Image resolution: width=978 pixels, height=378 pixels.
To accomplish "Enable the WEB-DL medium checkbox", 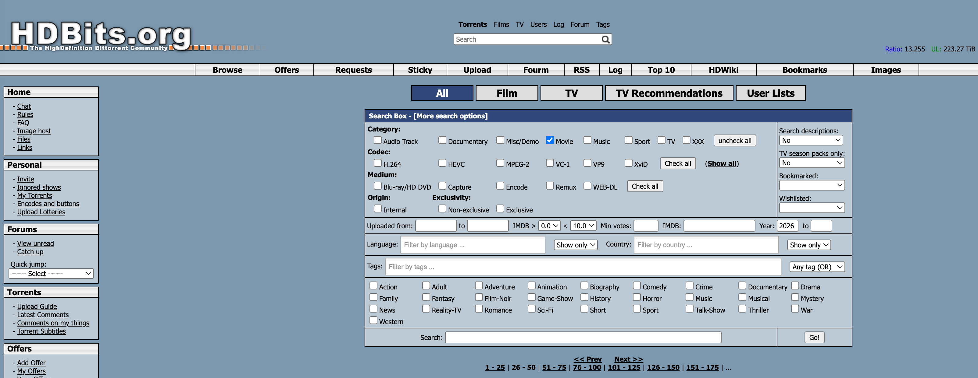I will pyautogui.click(x=587, y=186).
